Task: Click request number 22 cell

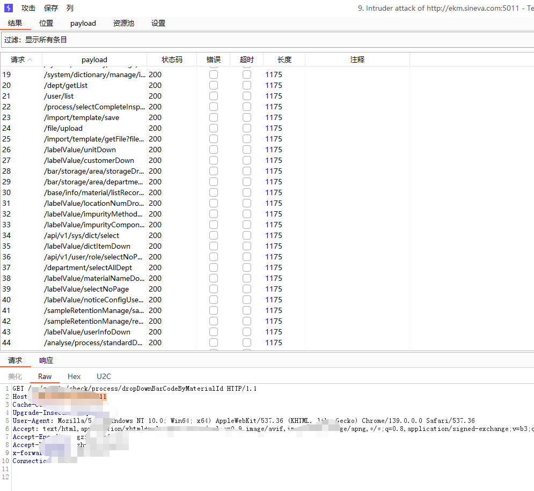Action: [x=6, y=107]
